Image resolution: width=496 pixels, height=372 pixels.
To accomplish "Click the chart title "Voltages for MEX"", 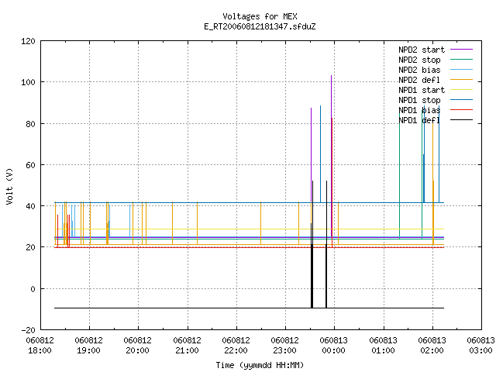I will 260,16.
